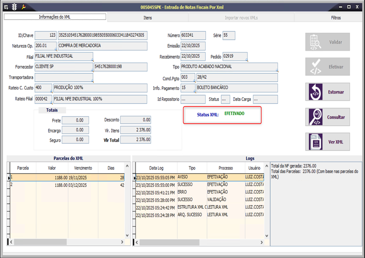365x258 pixels.
Task: Click the Parcela column header
Action: [x=23, y=168]
